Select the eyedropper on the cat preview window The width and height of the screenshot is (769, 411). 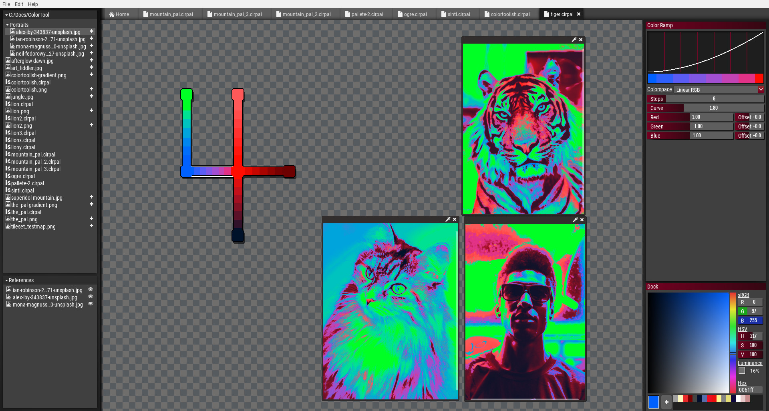pos(448,219)
